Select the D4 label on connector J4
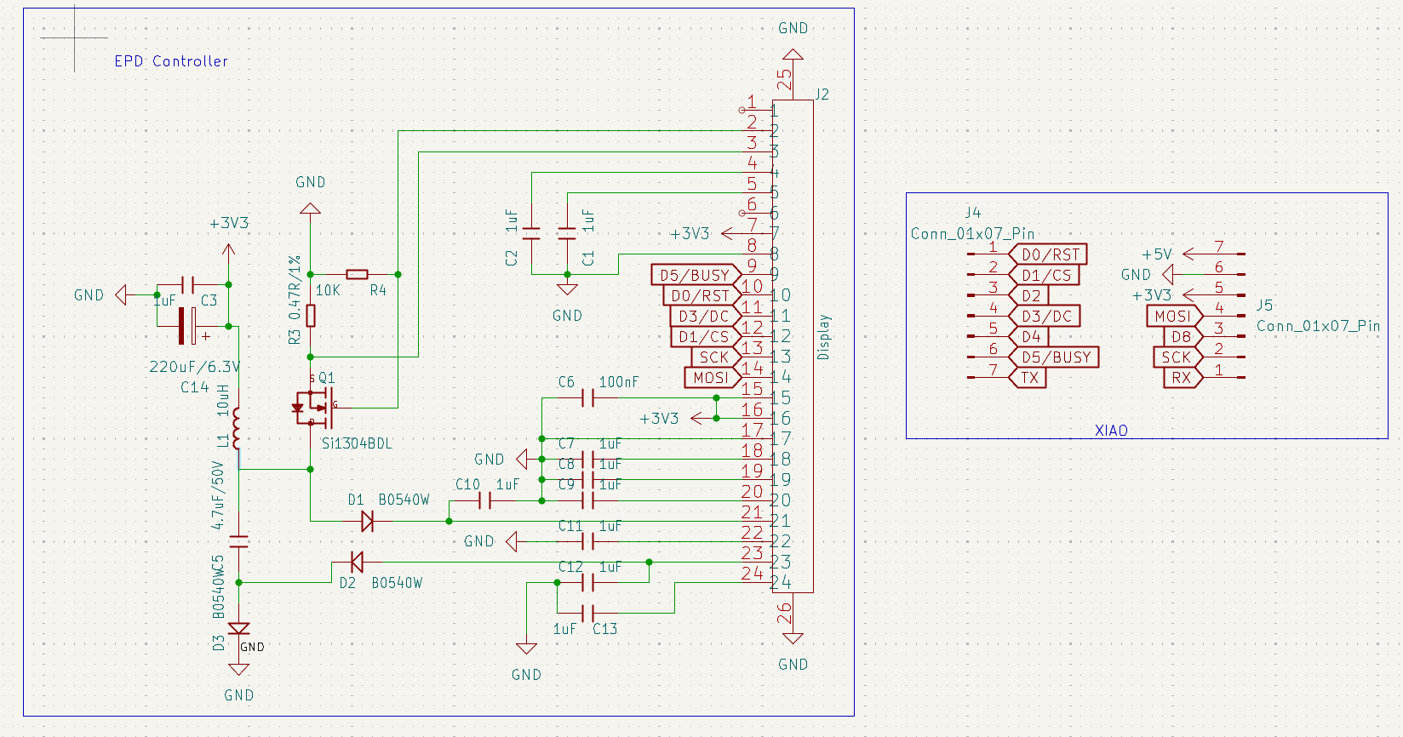The image size is (1403, 737). point(1031,337)
